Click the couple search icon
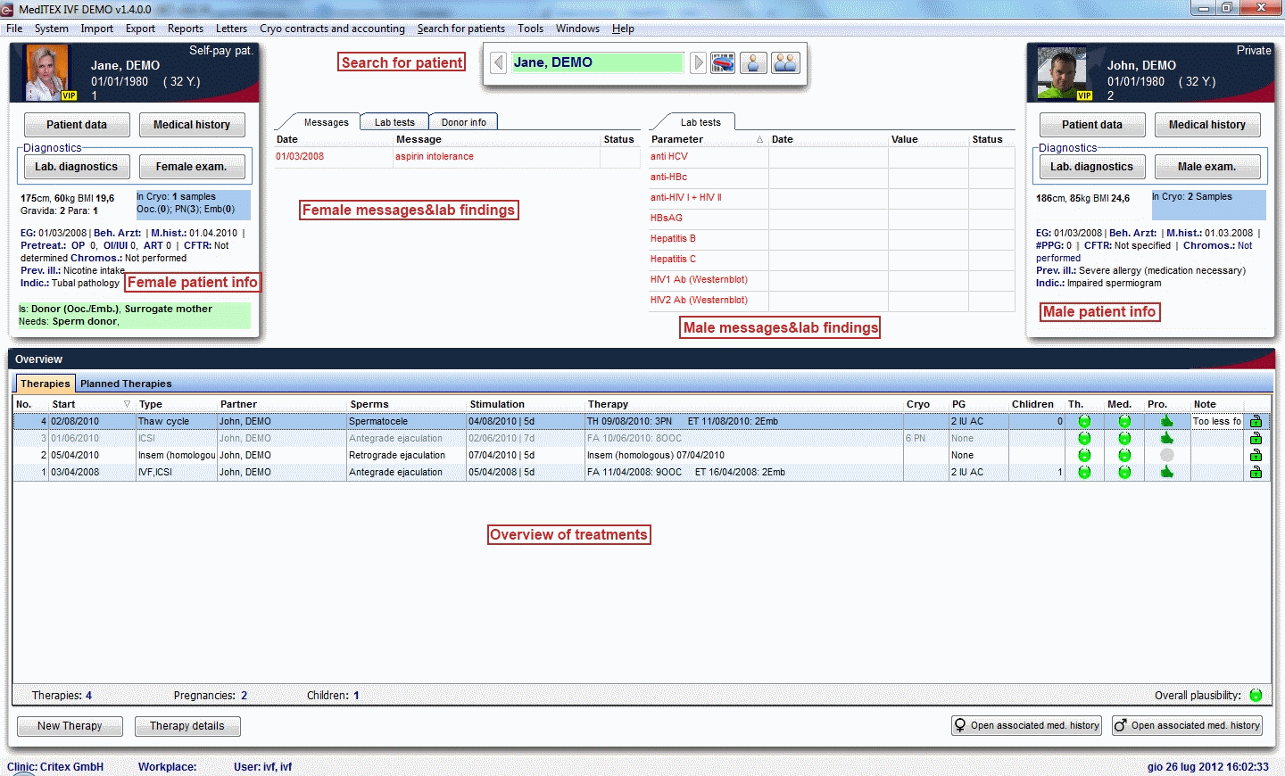 coord(785,62)
